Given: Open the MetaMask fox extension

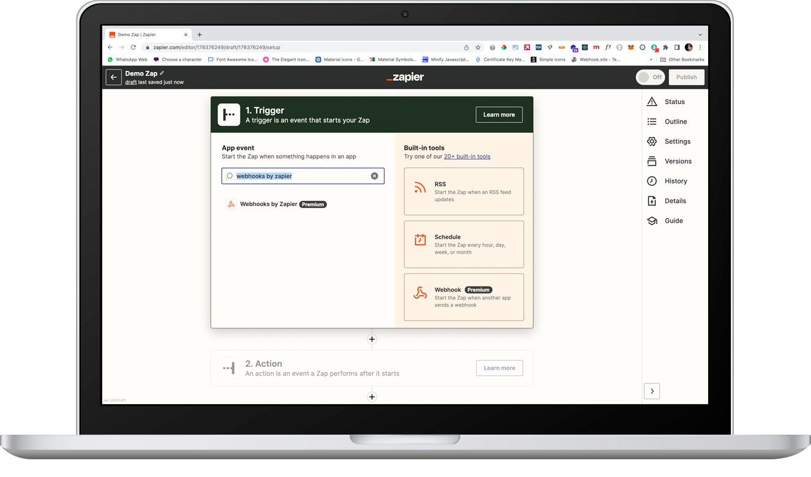Looking at the screenshot, I should click(631, 47).
